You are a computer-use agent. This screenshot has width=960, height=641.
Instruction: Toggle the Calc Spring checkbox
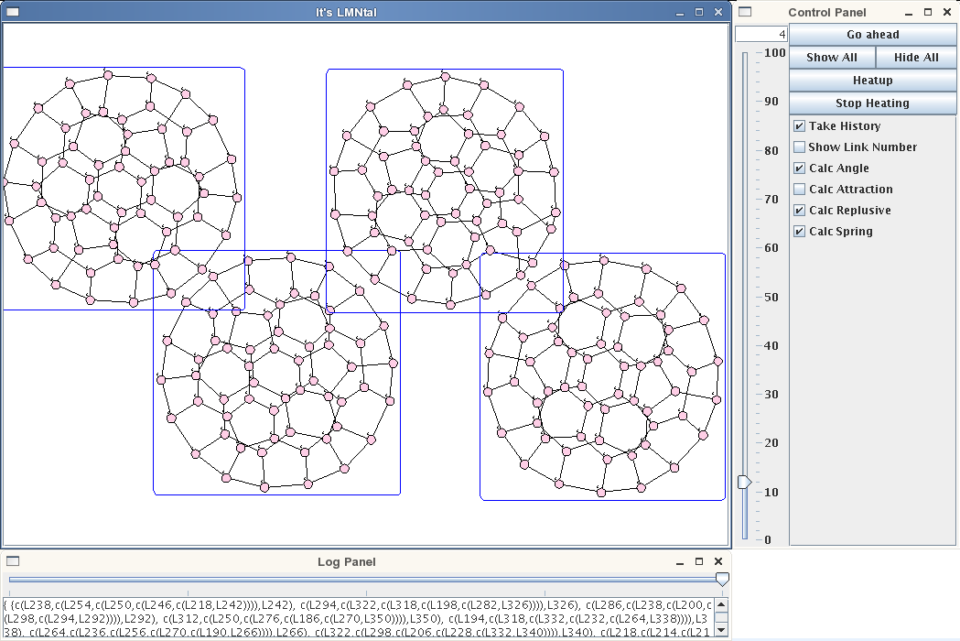(800, 232)
